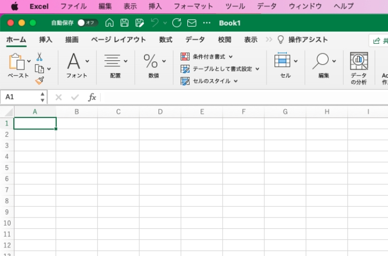Click the Cut scissors icon
The width and height of the screenshot is (388, 256).
tap(40, 57)
